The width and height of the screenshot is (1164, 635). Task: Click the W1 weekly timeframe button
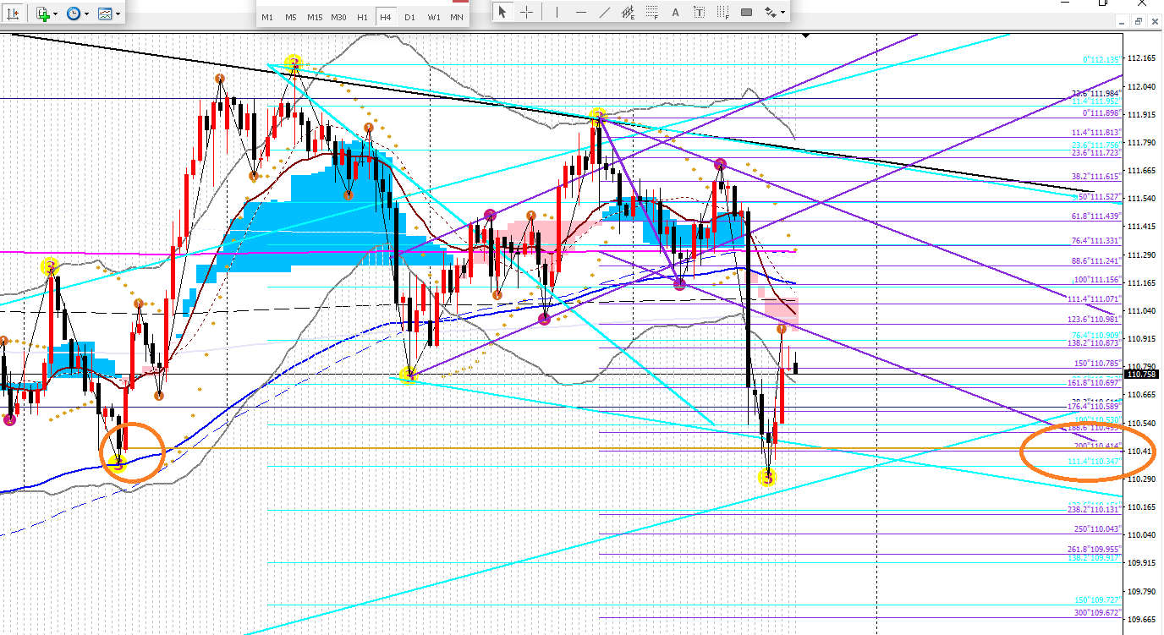pos(433,17)
